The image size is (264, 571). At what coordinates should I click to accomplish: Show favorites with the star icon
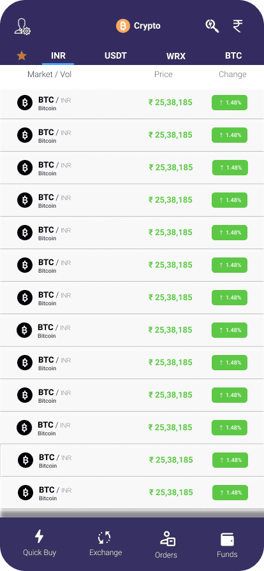click(22, 55)
